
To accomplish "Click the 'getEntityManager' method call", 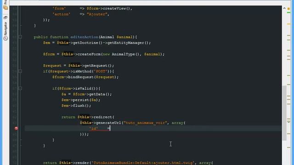I will coord(125,43).
